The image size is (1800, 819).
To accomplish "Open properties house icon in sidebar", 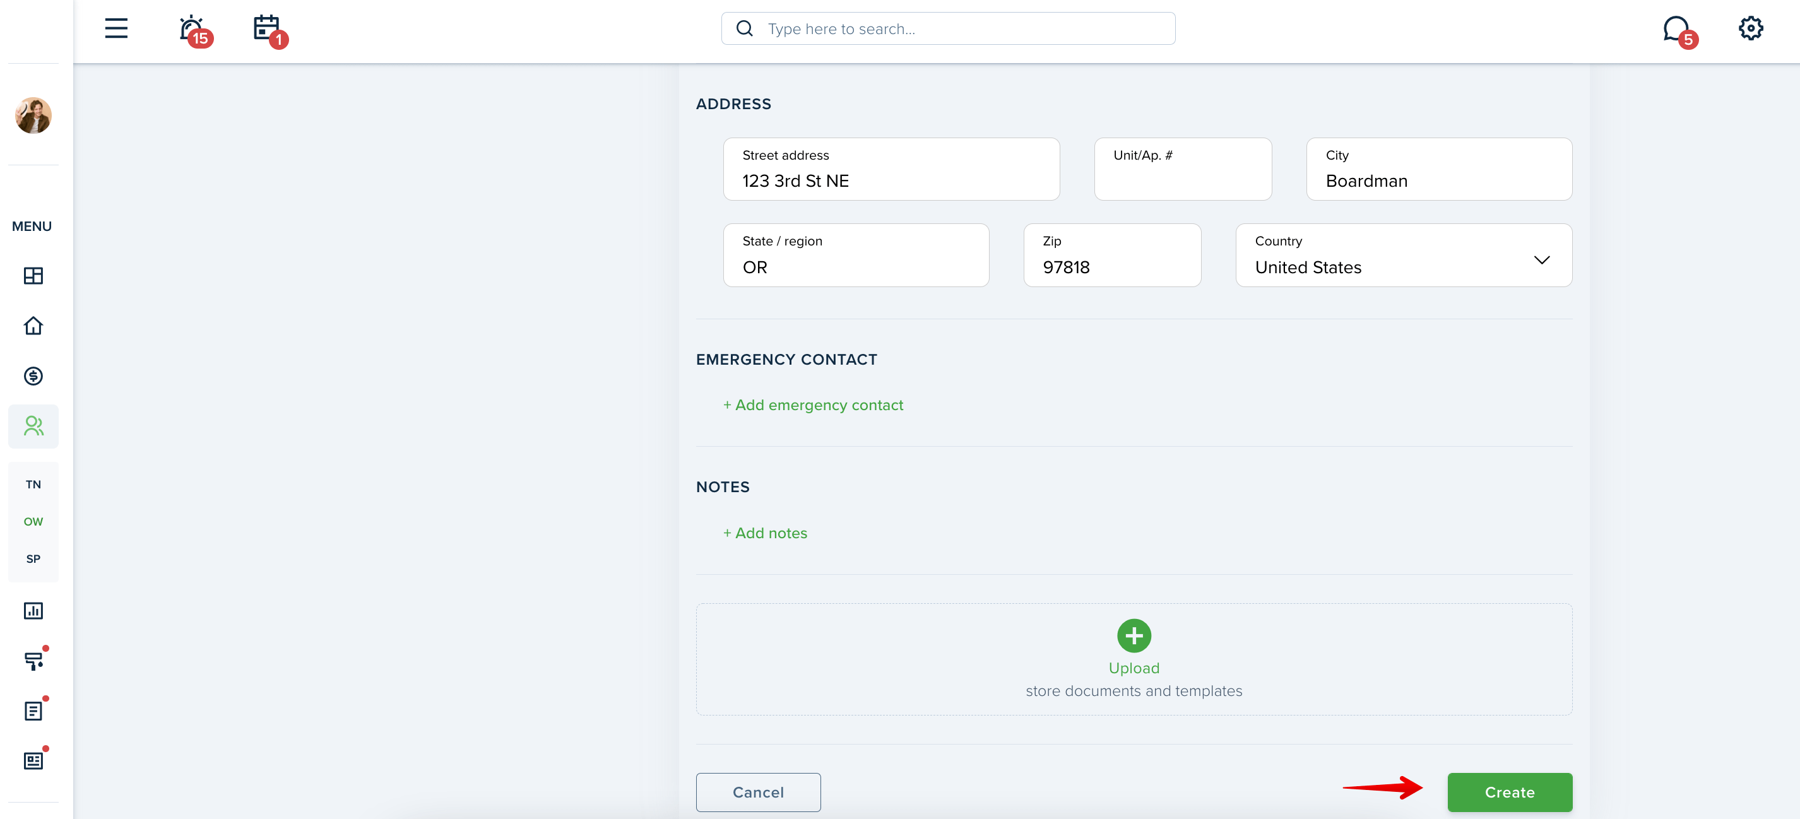I will pos(33,326).
